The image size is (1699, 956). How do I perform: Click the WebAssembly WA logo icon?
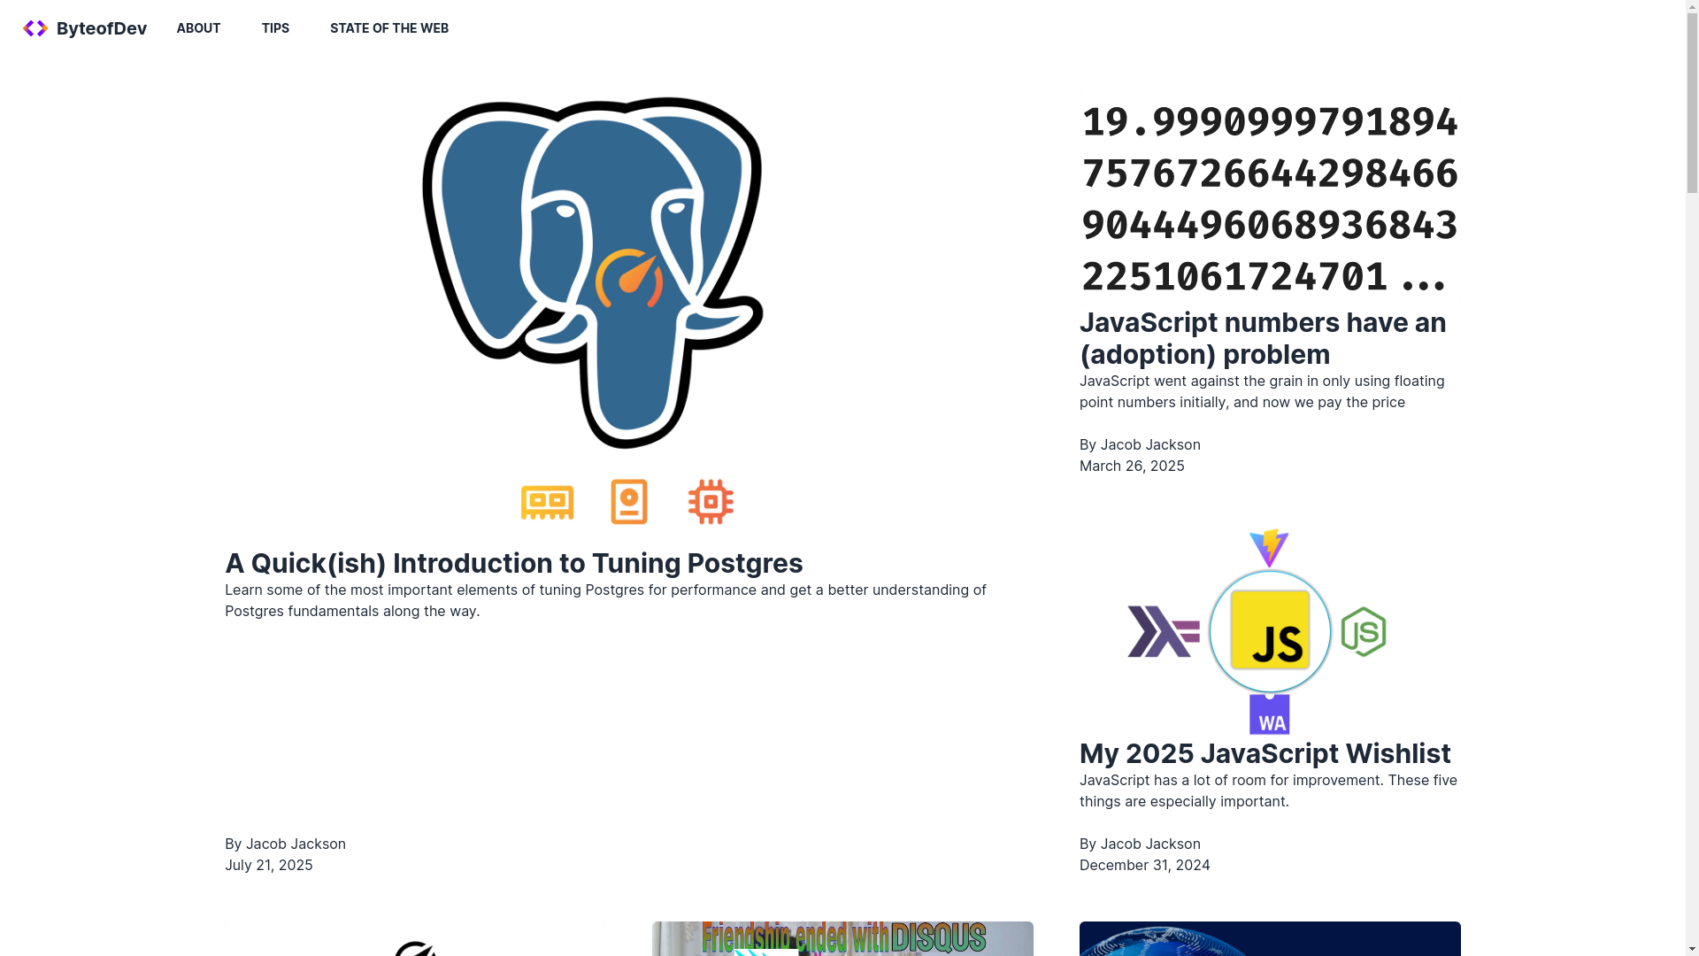coord(1269,714)
